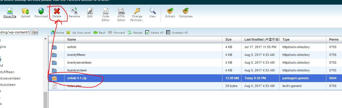This screenshot has height=108, width=342.
Task: Click the Delete red X icon
Action: 57,11
